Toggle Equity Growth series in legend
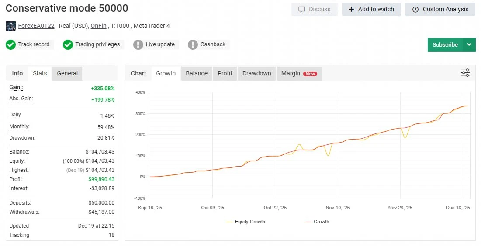481x246 pixels. click(246, 222)
